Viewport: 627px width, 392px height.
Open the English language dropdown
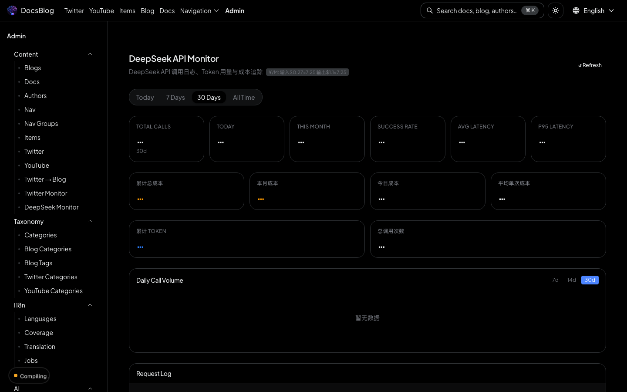(x=594, y=10)
